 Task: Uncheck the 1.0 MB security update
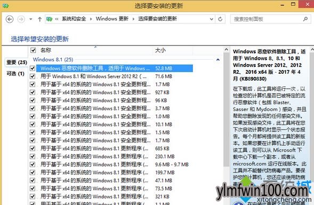coord(33,116)
